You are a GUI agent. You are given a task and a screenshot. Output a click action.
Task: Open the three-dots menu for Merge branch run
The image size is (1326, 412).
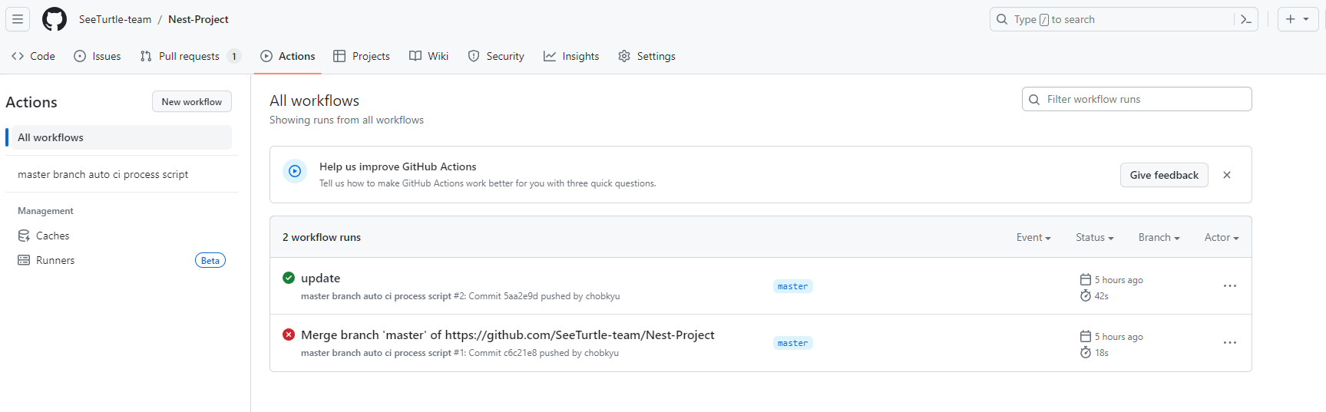(1230, 343)
